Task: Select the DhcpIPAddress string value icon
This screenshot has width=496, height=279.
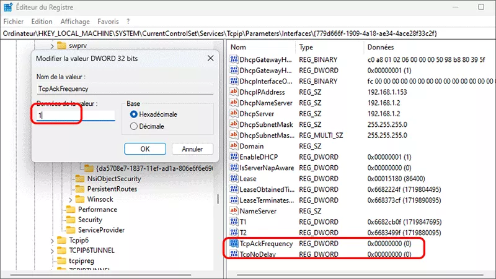Action: click(234, 92)
